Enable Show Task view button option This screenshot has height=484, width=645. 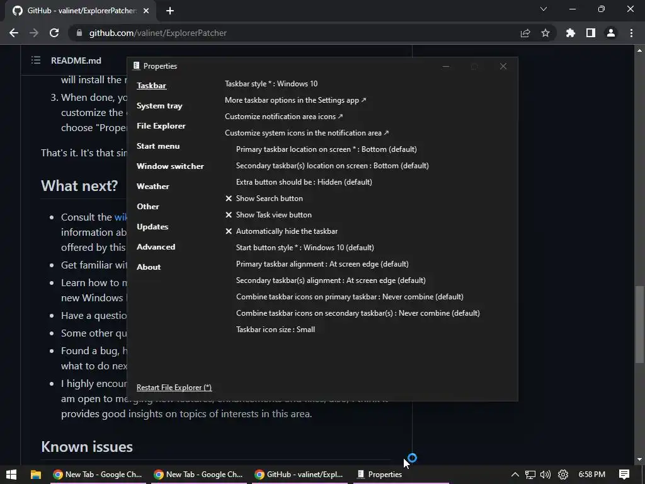click(268, 215)
